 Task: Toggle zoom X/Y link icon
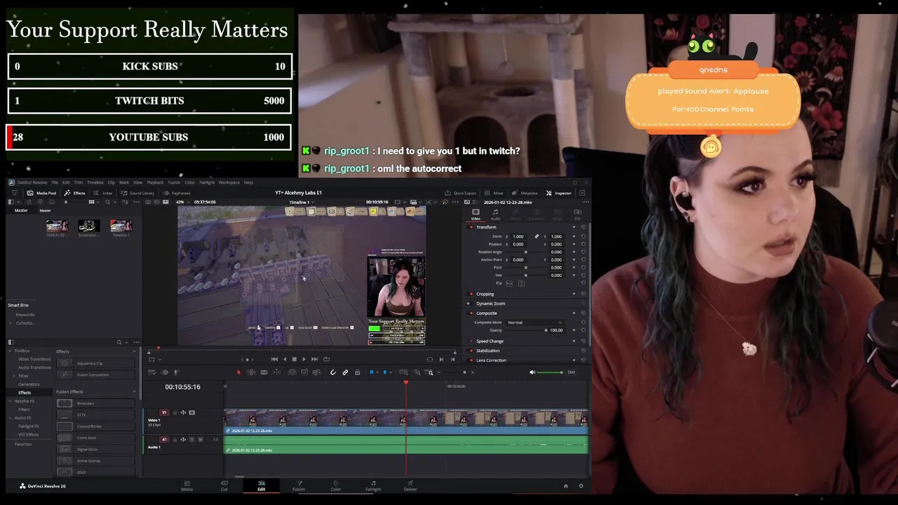tap(537, 236)
